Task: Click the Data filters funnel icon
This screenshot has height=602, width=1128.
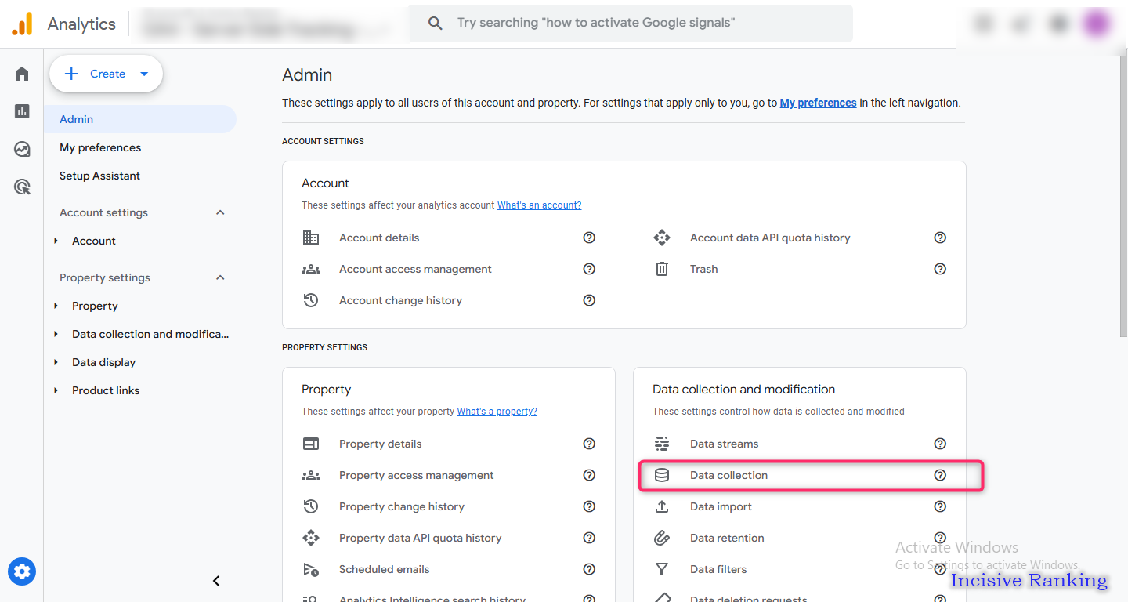Action: [x=662, y=569]
